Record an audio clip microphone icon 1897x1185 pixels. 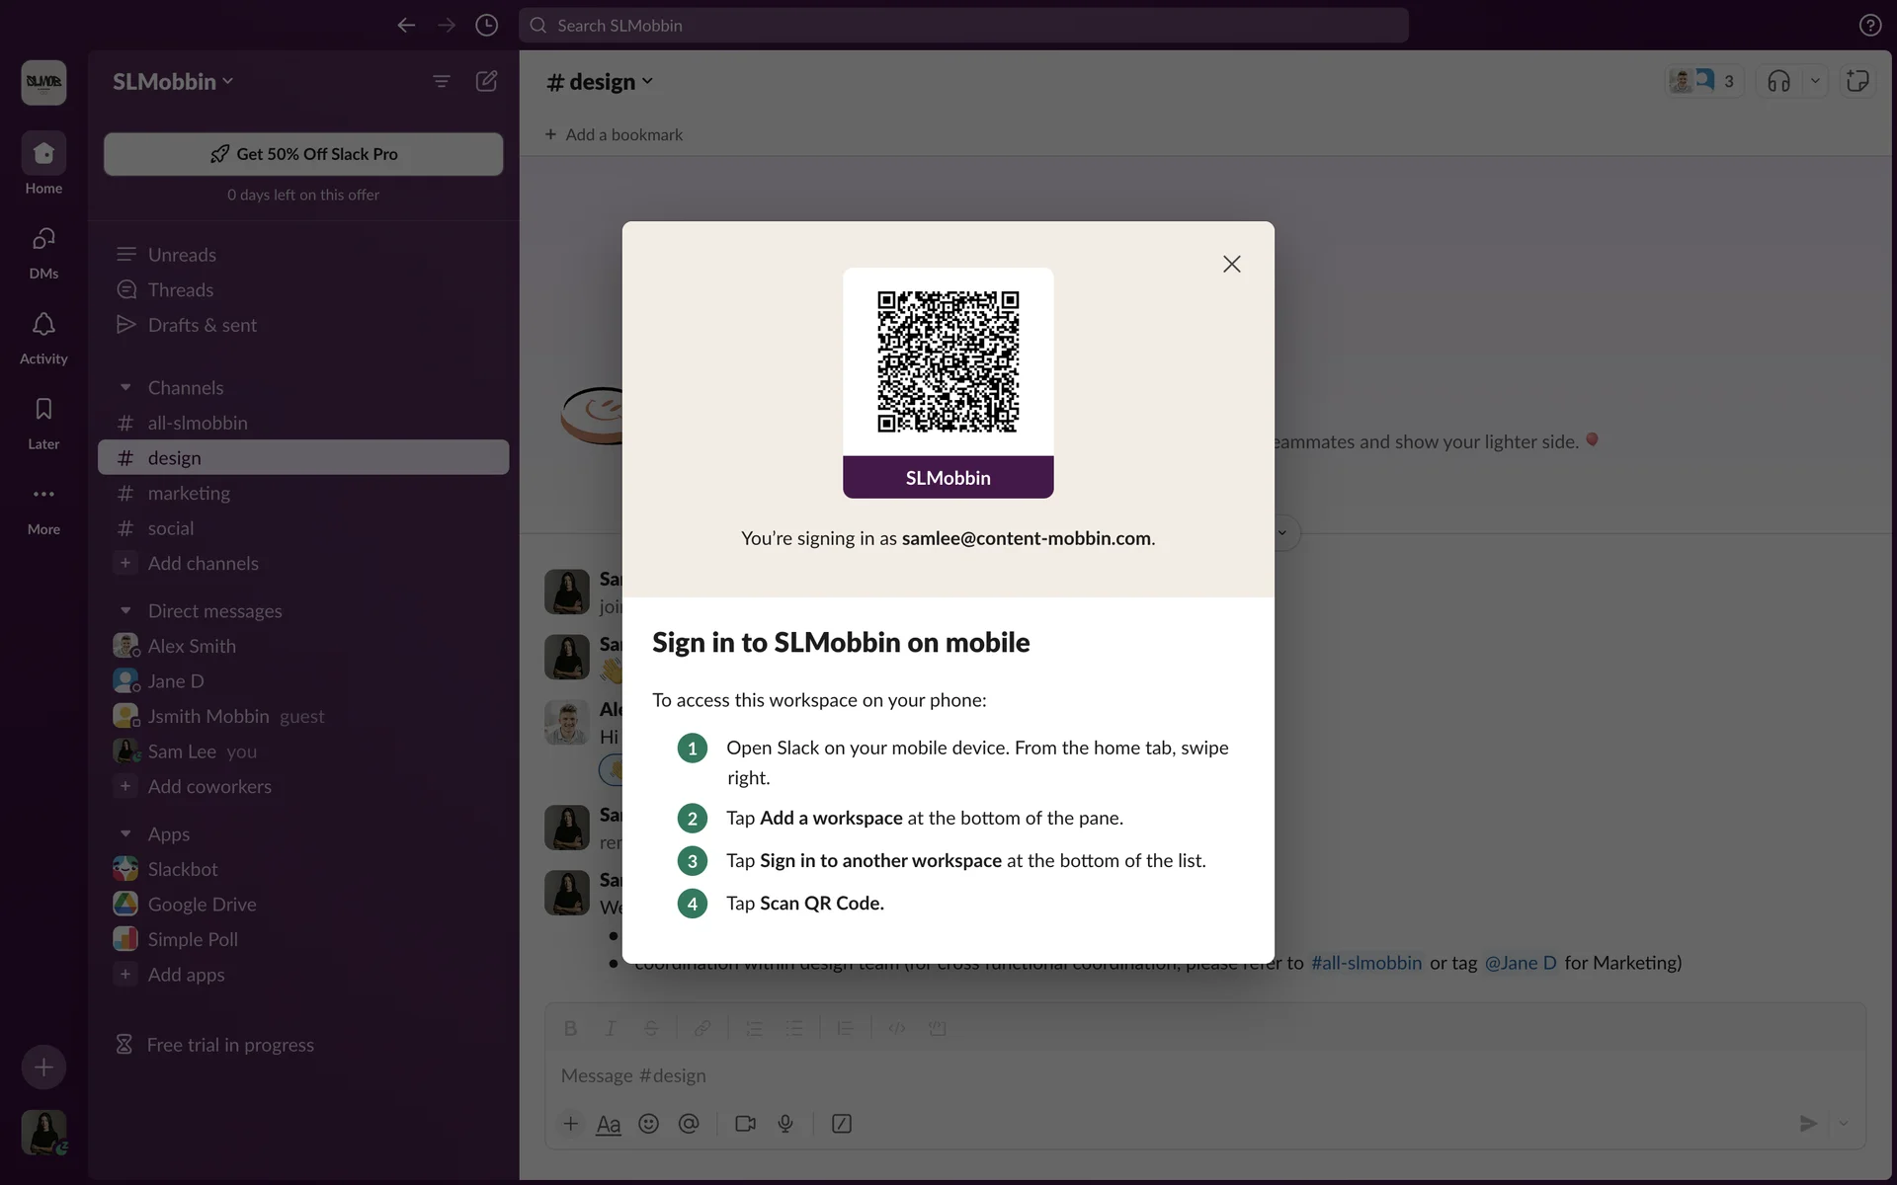(785, 1124)
